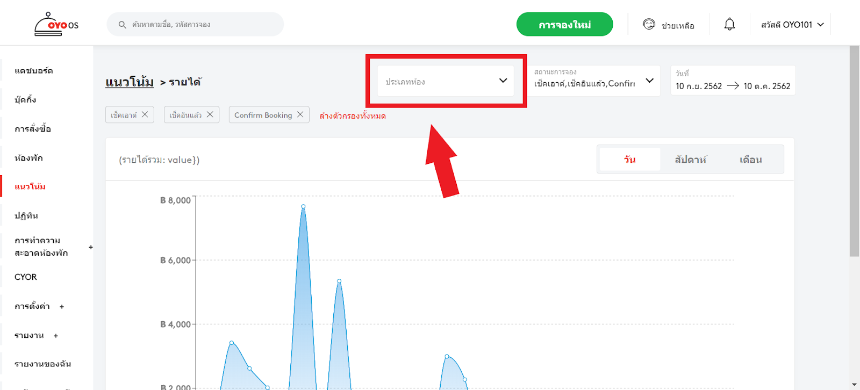Switch chart to วัน day view
The image size is (860, 390).
point(630,160)
